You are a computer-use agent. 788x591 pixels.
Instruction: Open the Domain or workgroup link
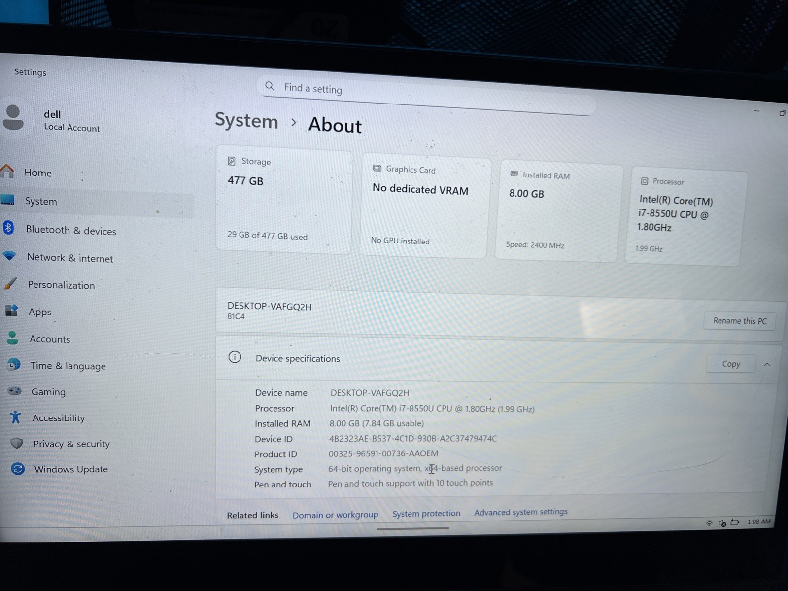pyautogui.click(x=335, y=515)
